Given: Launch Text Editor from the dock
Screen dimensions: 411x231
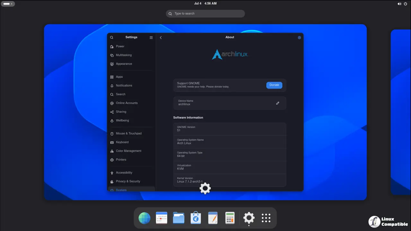Looking at the screenshot, I should [x=213, y=218].
